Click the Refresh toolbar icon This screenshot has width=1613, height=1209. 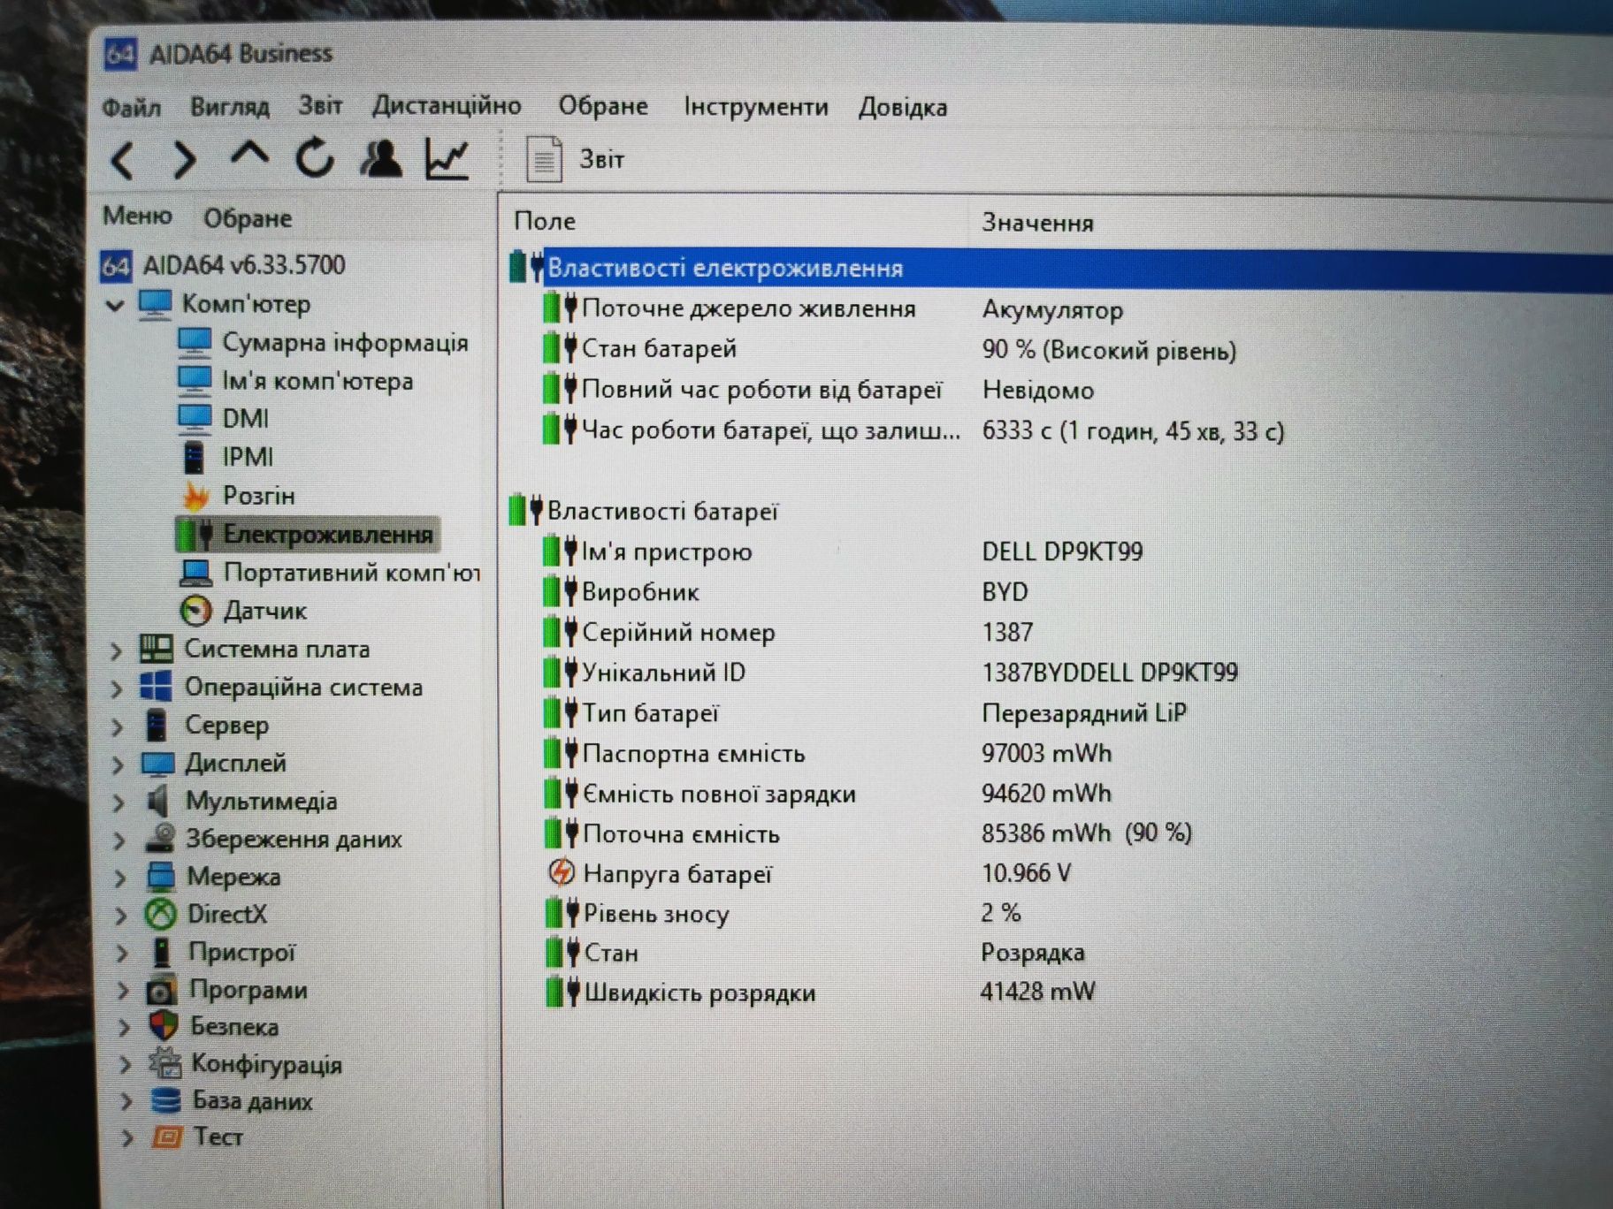(x=315, y=158)
